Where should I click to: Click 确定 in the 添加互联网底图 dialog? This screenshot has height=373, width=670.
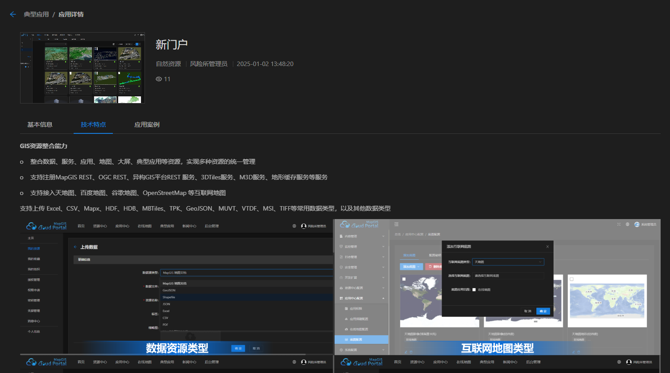[543, 311]
